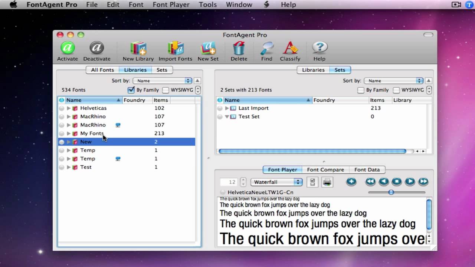
Task: Click the shared network icon on MacRhino row
Action: (118, 125)
